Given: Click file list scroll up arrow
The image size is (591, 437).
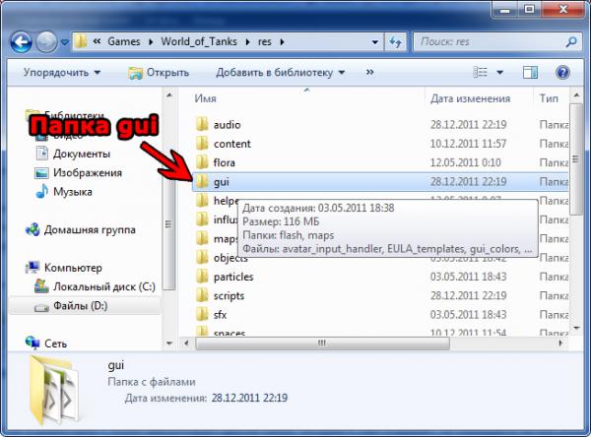Looking at the screenshot, I should pyautogui.click(x=576, y=95).
